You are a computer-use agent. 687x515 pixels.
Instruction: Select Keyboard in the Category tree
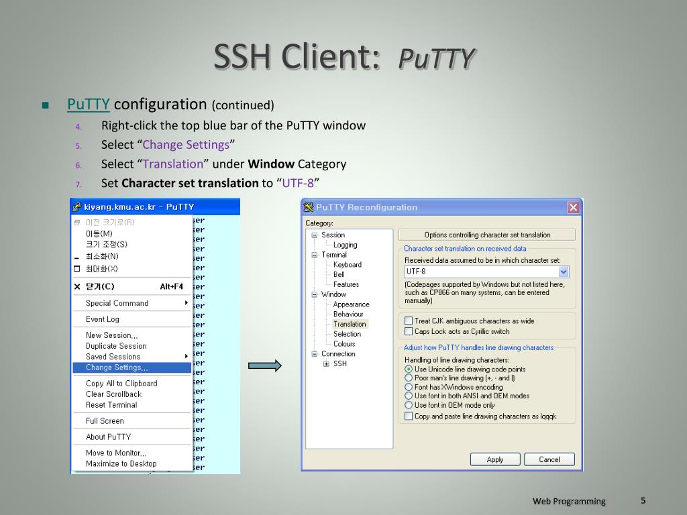click(348, 265)
